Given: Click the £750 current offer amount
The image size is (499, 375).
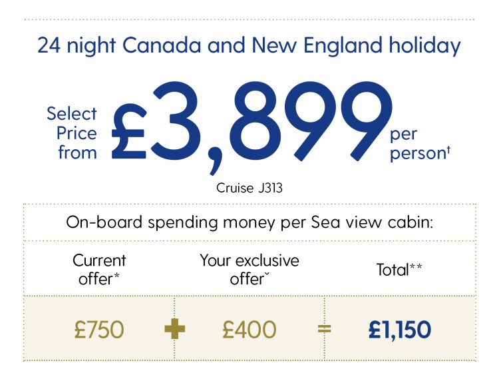Looking at the screenshot, I should coord(99,330).
